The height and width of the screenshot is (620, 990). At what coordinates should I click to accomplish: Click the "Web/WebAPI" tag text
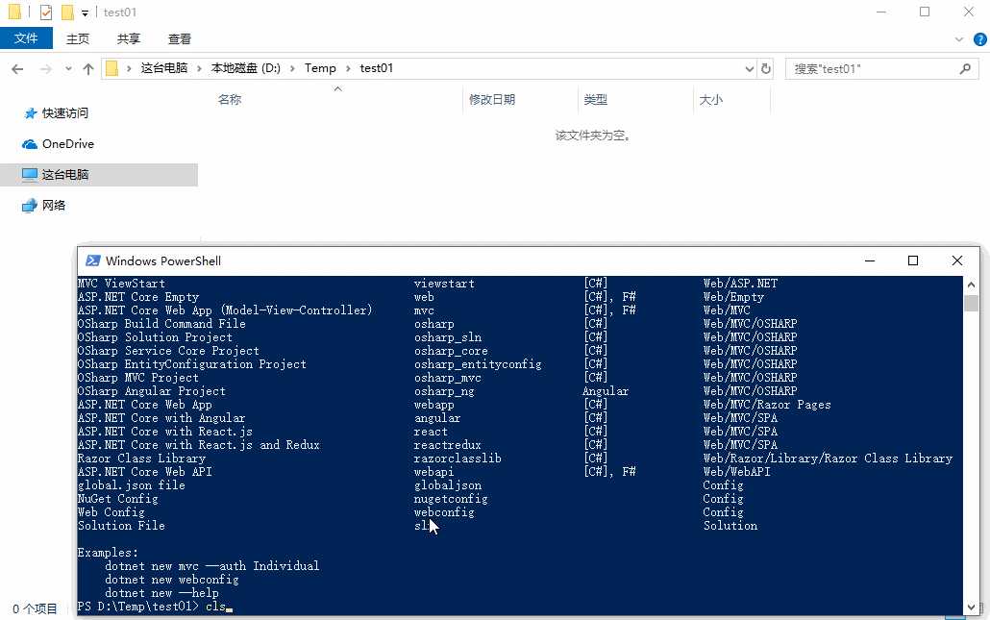(x=737, y=472)
